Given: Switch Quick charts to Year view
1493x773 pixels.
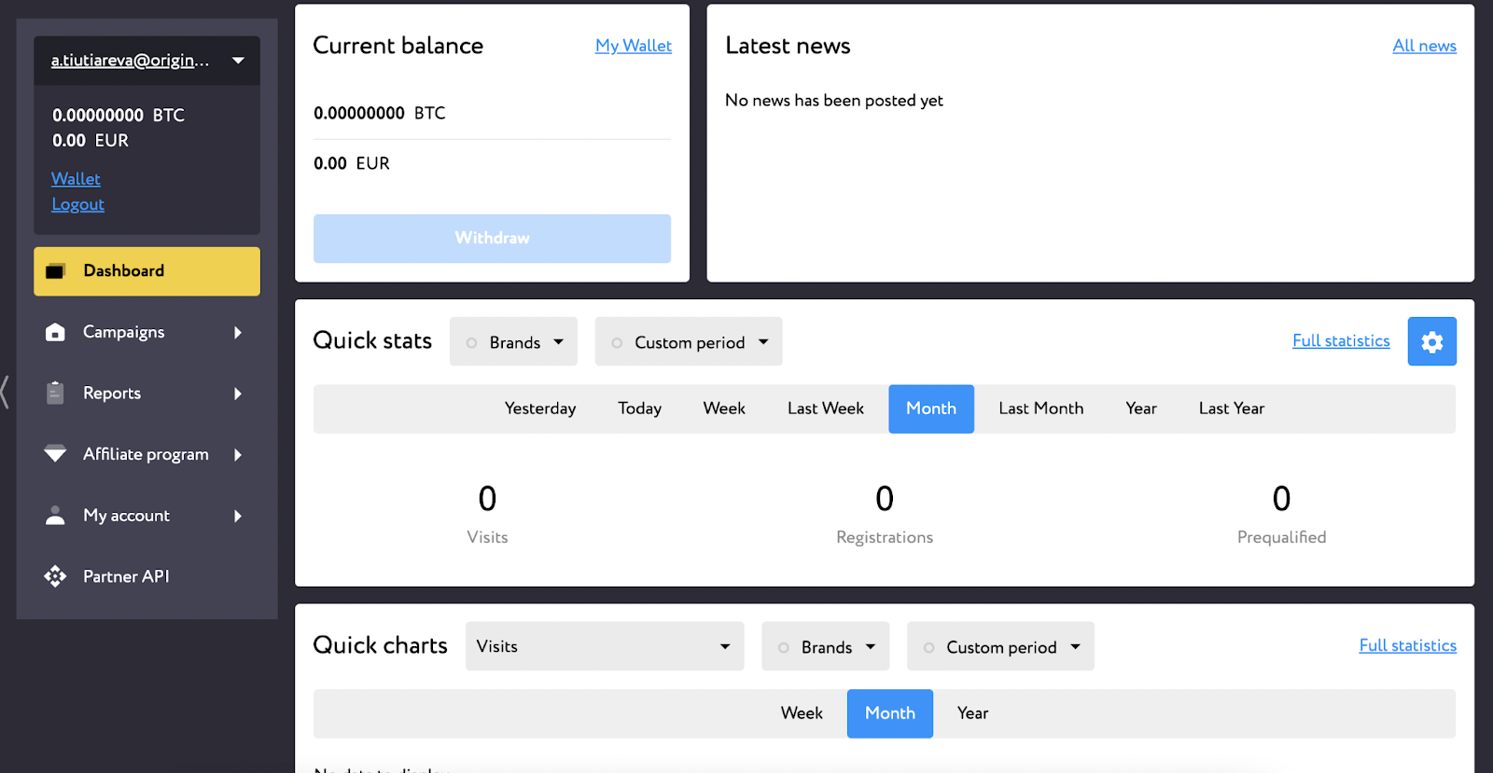Looking at the screenshot, I should [x=972, y=713].
